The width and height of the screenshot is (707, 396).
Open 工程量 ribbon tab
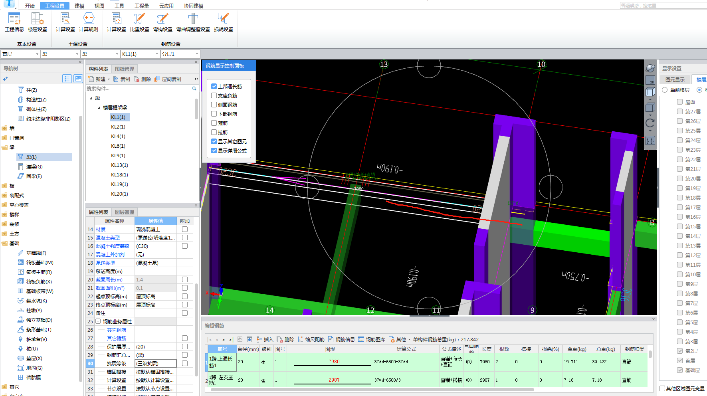pos(142,6)
